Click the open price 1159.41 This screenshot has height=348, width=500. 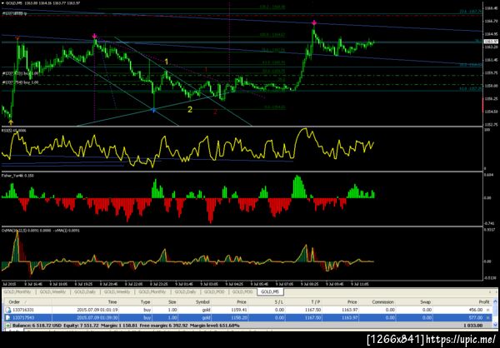(x=239, y=310)
